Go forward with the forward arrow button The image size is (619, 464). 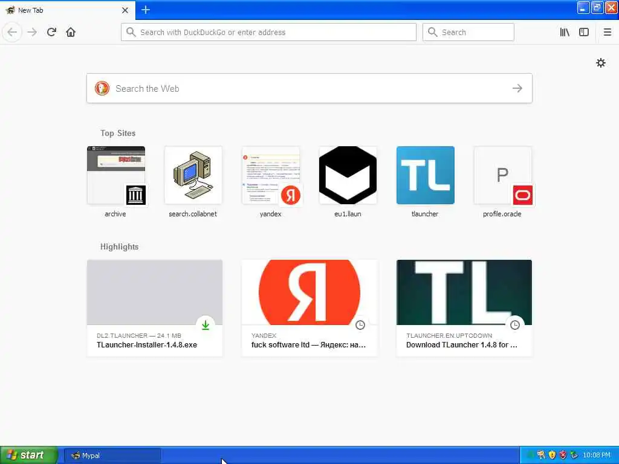(33, 32)
